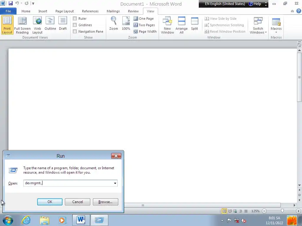Open Word Help question mark icon
The width and height of the screenshot is (302, 226).
(x=298, y=11)
